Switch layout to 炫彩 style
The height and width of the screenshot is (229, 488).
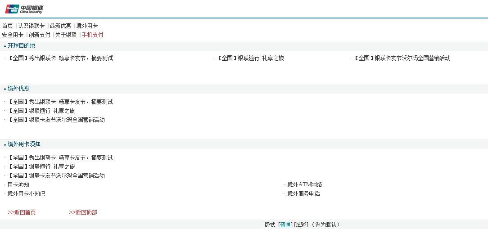pyautogui.click(x=301, y=225)
